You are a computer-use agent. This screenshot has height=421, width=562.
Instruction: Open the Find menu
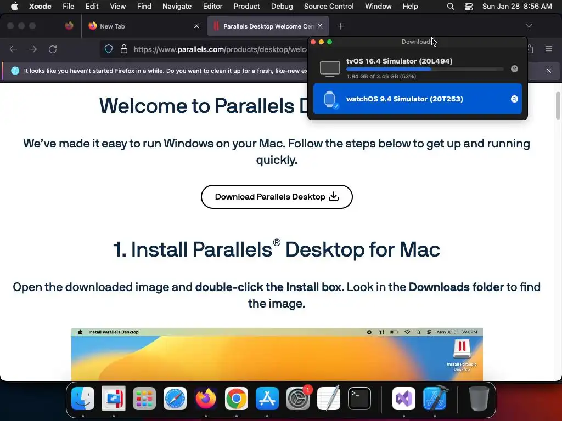point(144,7)
